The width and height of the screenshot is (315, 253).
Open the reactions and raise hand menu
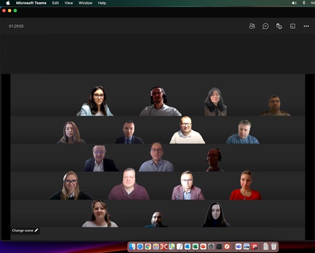[279, 26]
